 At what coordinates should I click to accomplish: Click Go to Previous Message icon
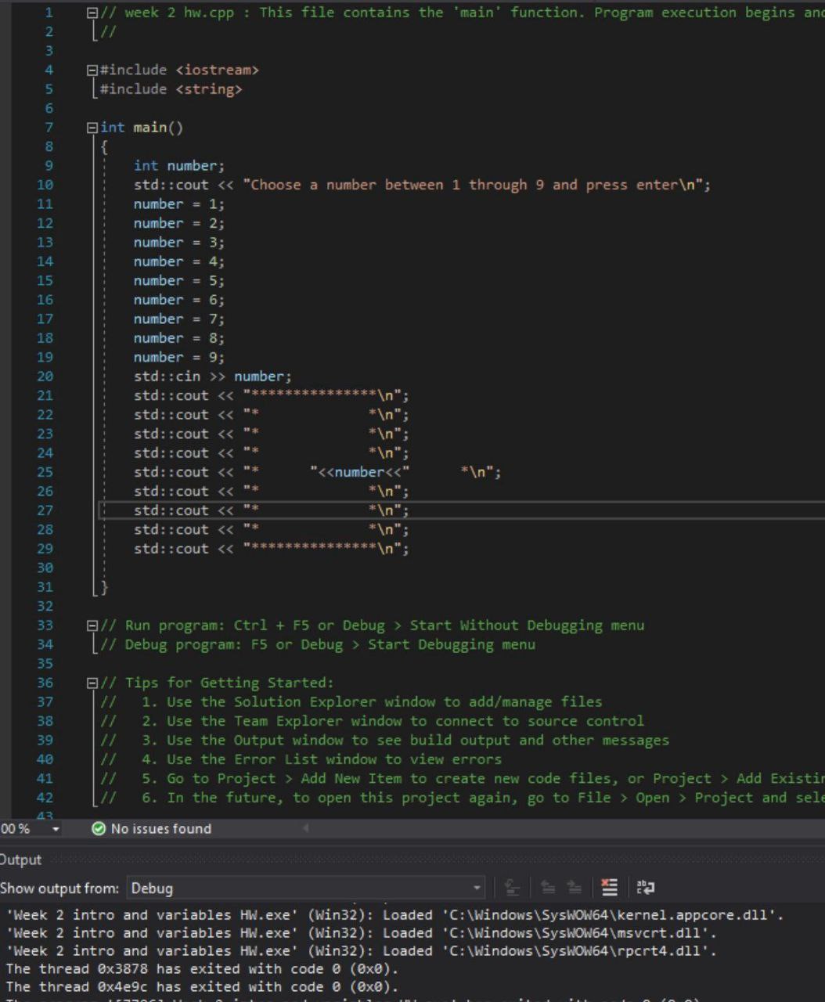pyautogui.click(x=548, y=887)
